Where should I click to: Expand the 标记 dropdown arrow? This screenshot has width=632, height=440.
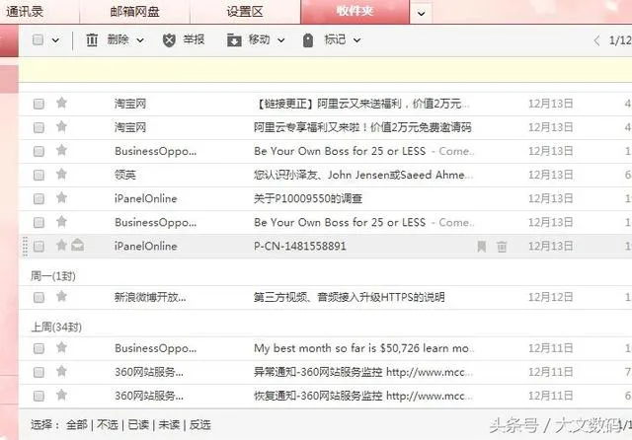click(356, 40)
